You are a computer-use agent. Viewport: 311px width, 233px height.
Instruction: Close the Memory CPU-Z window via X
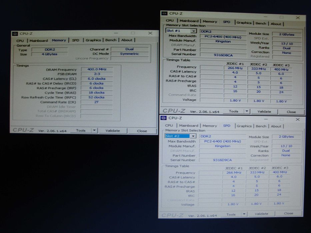tap(150, 33)
